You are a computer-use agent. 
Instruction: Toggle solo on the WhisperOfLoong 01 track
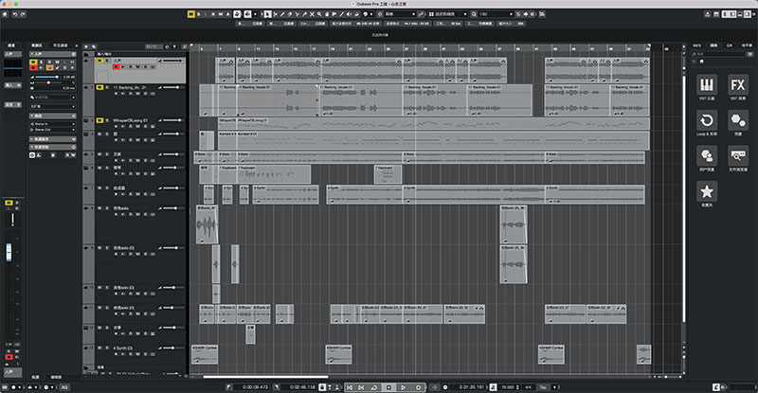[x=107, y=120]
